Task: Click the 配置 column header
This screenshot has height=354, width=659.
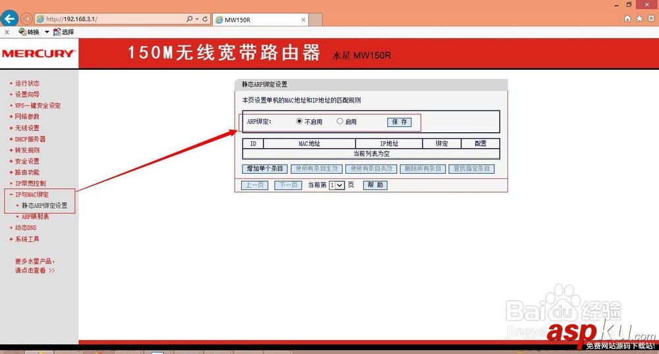Action: [480, 143]
